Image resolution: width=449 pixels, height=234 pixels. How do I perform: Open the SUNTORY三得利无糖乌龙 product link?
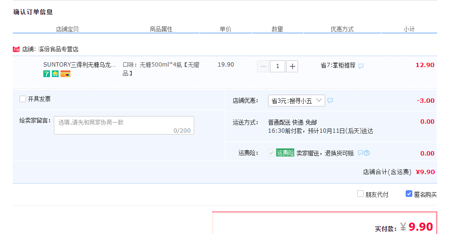point(80,65)
